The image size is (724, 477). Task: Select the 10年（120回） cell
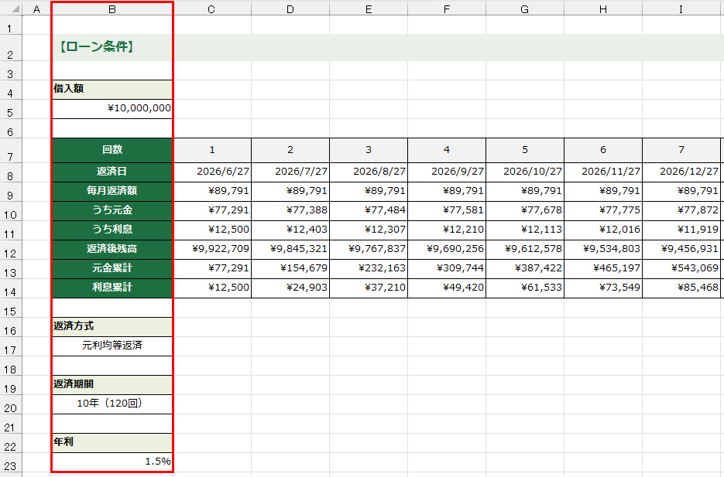pos(112,404)
